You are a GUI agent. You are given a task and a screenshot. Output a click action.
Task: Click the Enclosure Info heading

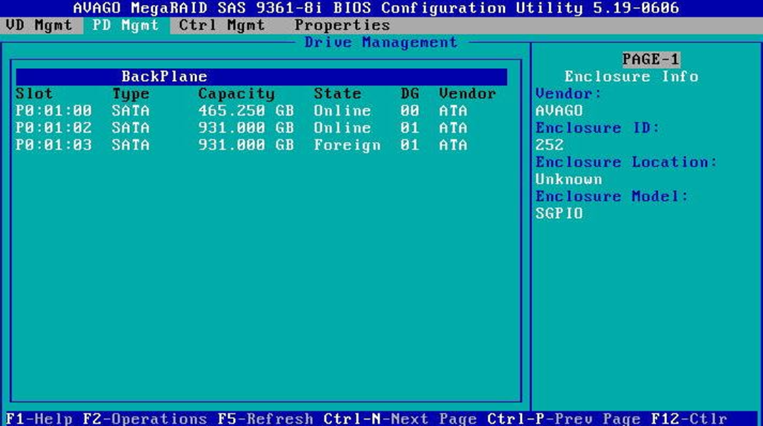[631, 77]
